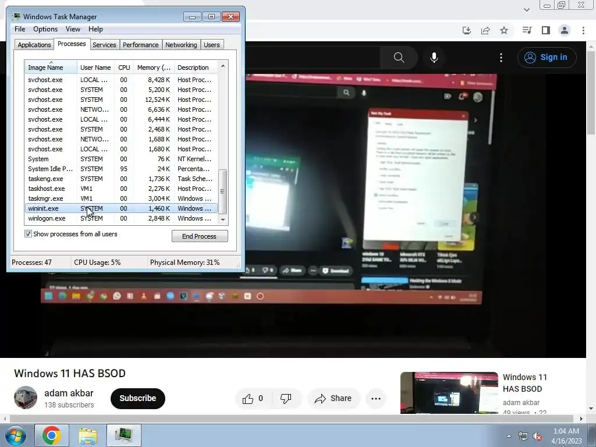596x447 pixels.
Task: Open the Options menu
Action: pyautogui.click(x=45, y=29)
